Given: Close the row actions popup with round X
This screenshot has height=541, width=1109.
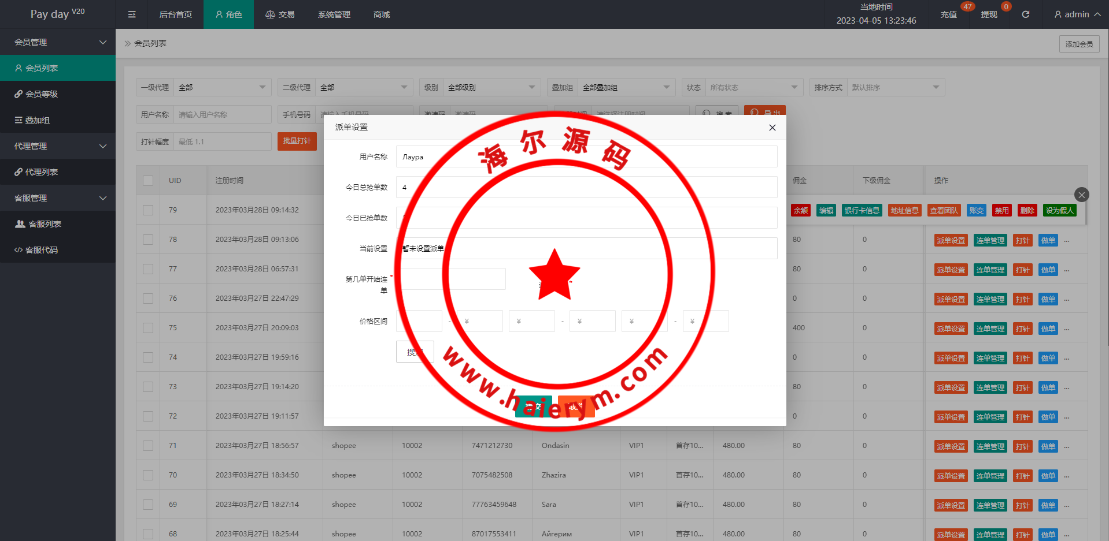Looking at the screenshot, I should [1081, 195].
